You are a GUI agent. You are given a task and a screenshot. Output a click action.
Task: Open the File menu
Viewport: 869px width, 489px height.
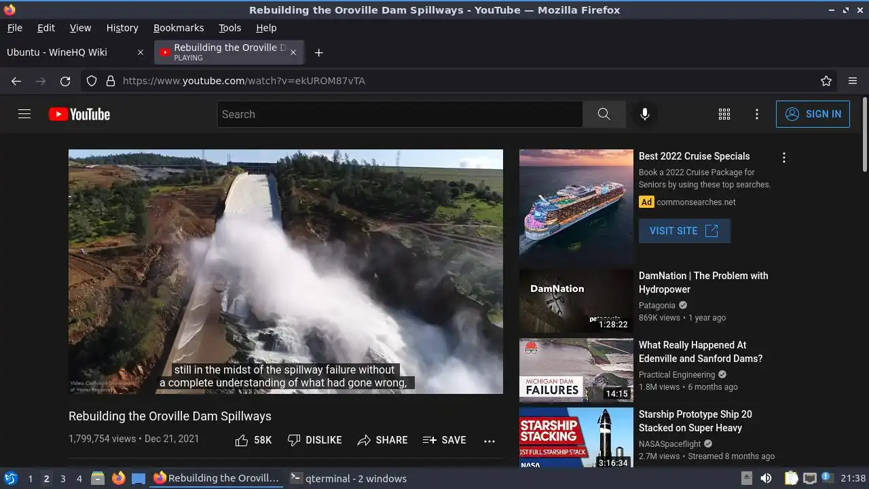point(14,28)
